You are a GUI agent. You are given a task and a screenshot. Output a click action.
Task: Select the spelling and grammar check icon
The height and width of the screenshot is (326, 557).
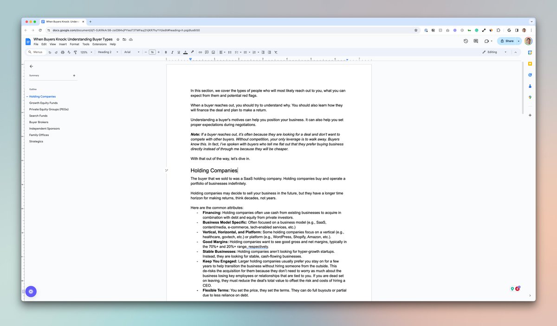click(x=69, y=52)
